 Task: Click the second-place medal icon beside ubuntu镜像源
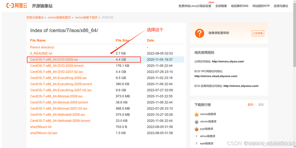coord(197,122)
